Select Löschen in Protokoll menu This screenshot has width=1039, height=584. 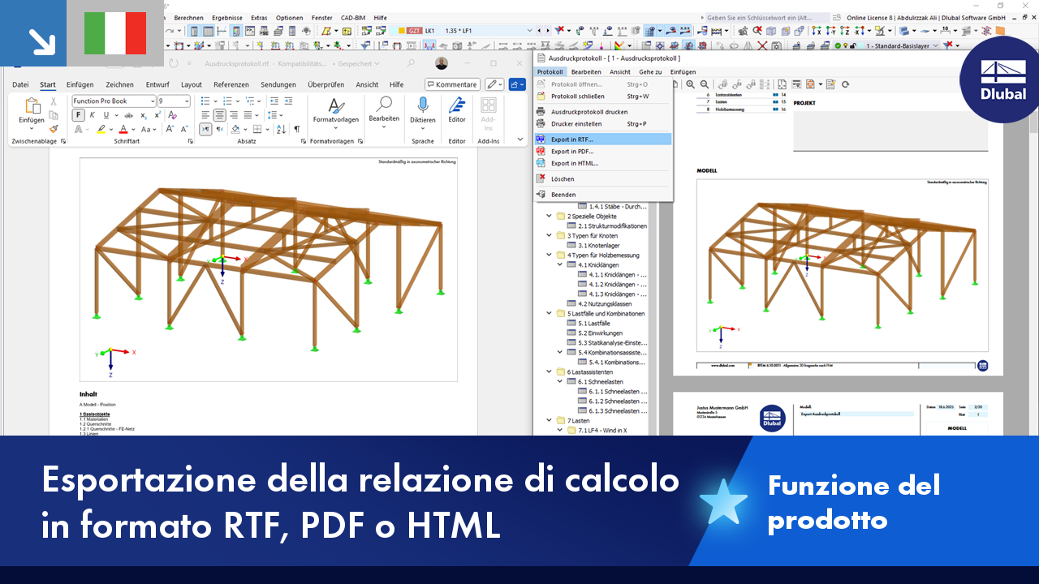coord(603,179)
